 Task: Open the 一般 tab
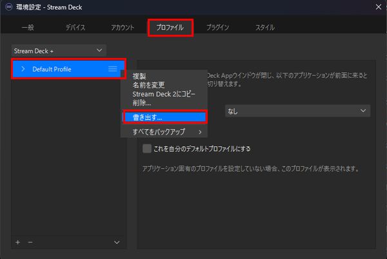click(x=28, y=27)
